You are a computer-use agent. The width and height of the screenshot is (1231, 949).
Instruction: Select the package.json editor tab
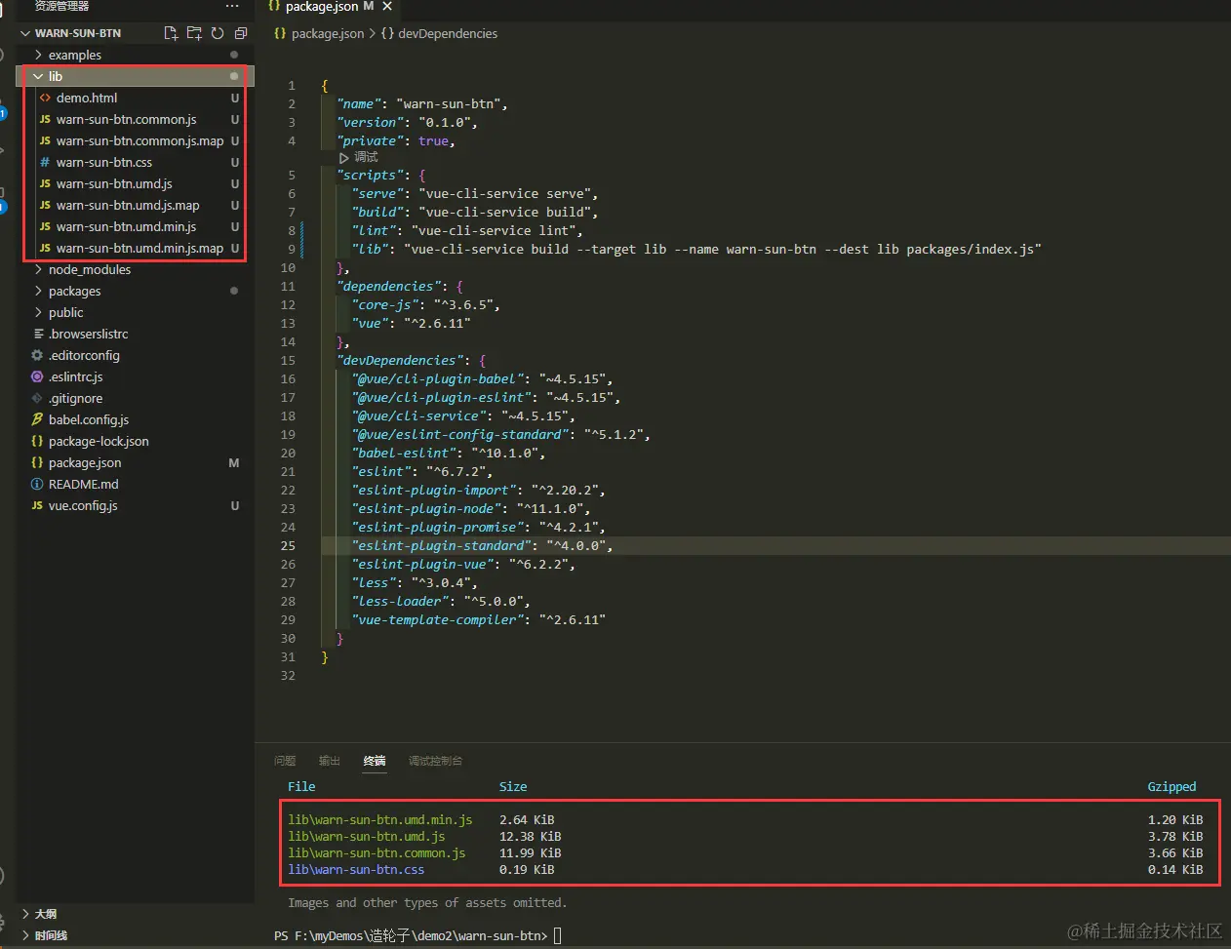[x=330, y=6]
